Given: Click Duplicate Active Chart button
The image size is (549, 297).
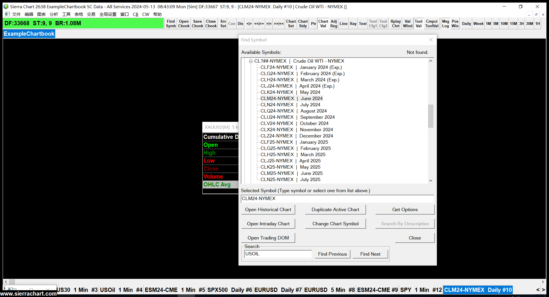Looking at the screenshot, I should point(335,210).
